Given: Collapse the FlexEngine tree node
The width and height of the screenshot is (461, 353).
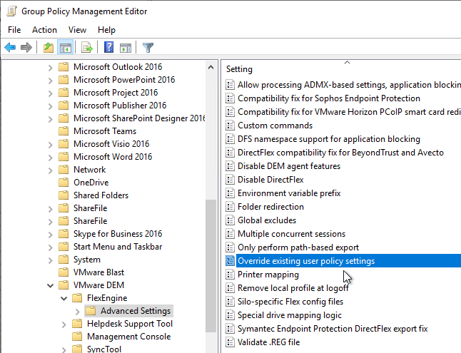Looking at the screenshot, I should click(64, 298).
